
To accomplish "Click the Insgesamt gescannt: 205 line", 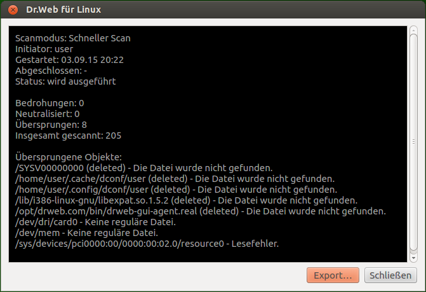I will point(68,136).
